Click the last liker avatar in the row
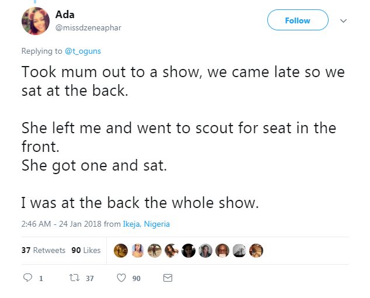This screenshot has width=370, height=298. pos(256,251)
